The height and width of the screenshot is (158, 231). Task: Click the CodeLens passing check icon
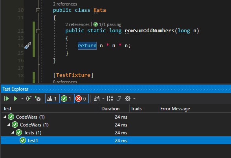tap(95, 24)
